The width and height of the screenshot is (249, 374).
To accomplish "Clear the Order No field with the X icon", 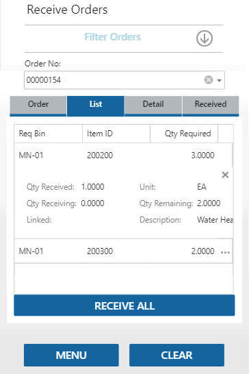I will [x=209, y=79].
